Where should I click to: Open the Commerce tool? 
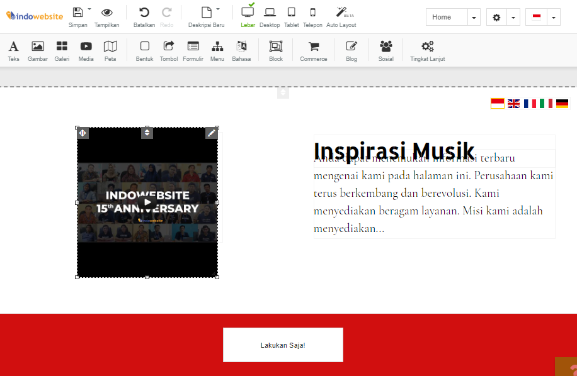pyautogui.click(x=313, y=50)
